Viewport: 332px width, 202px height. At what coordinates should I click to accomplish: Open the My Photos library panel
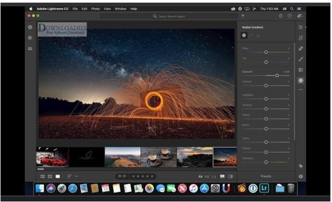(30, 37)
